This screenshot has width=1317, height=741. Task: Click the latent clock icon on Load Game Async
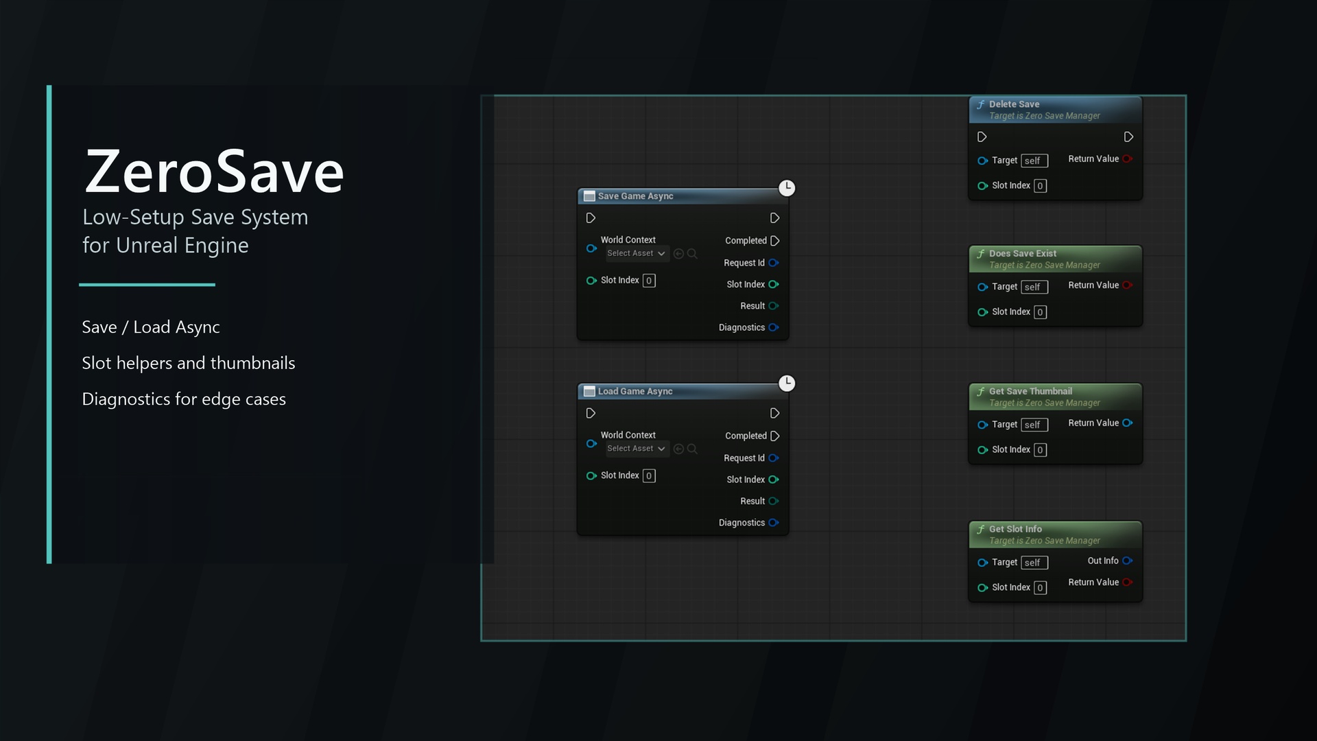787,383
